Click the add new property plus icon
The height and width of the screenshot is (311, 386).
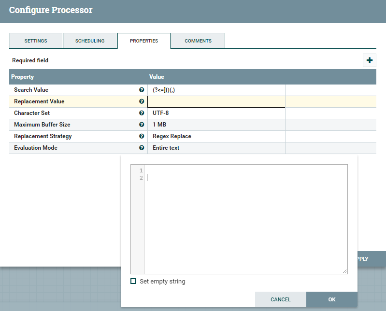[x=370, y=60]
